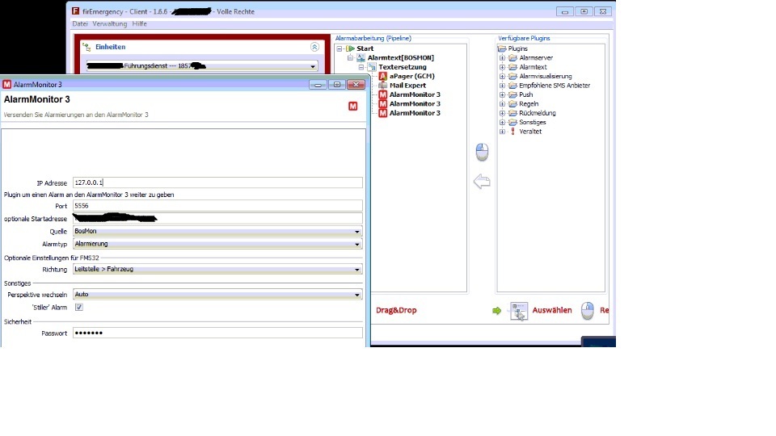Open the Quelle dropdown set to BosMon
776x436 pixels.
pyautogui.click(x=217, y=232)
